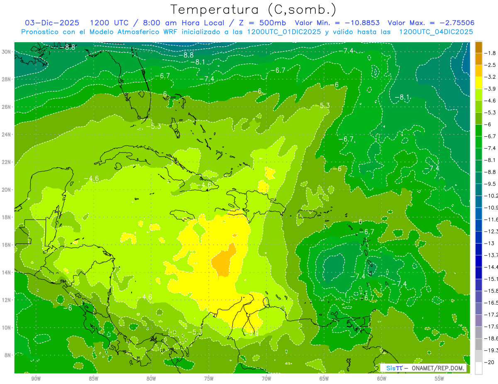The height and width of the screenshot is (384, 498).
Task: Click the colorbar label "-12.3"
Action: point(492,232)
